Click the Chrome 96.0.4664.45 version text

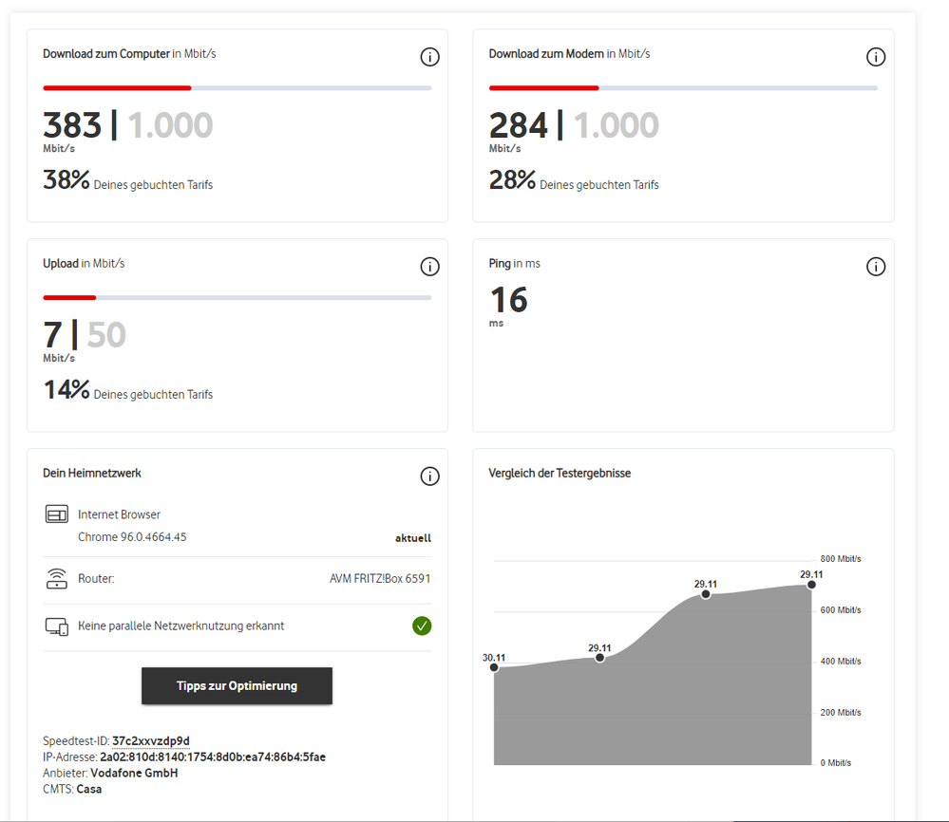[132, 537]
